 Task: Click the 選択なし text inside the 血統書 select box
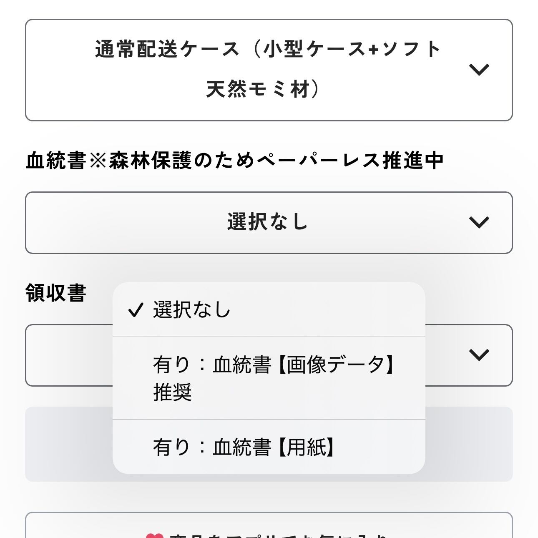(x=268, y=222)
